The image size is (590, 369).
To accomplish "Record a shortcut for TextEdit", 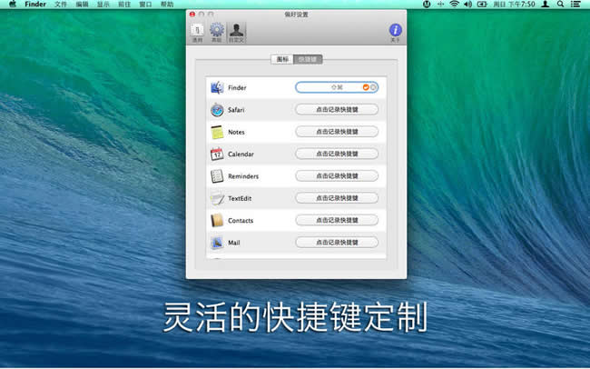I will (x=337, y=198).
